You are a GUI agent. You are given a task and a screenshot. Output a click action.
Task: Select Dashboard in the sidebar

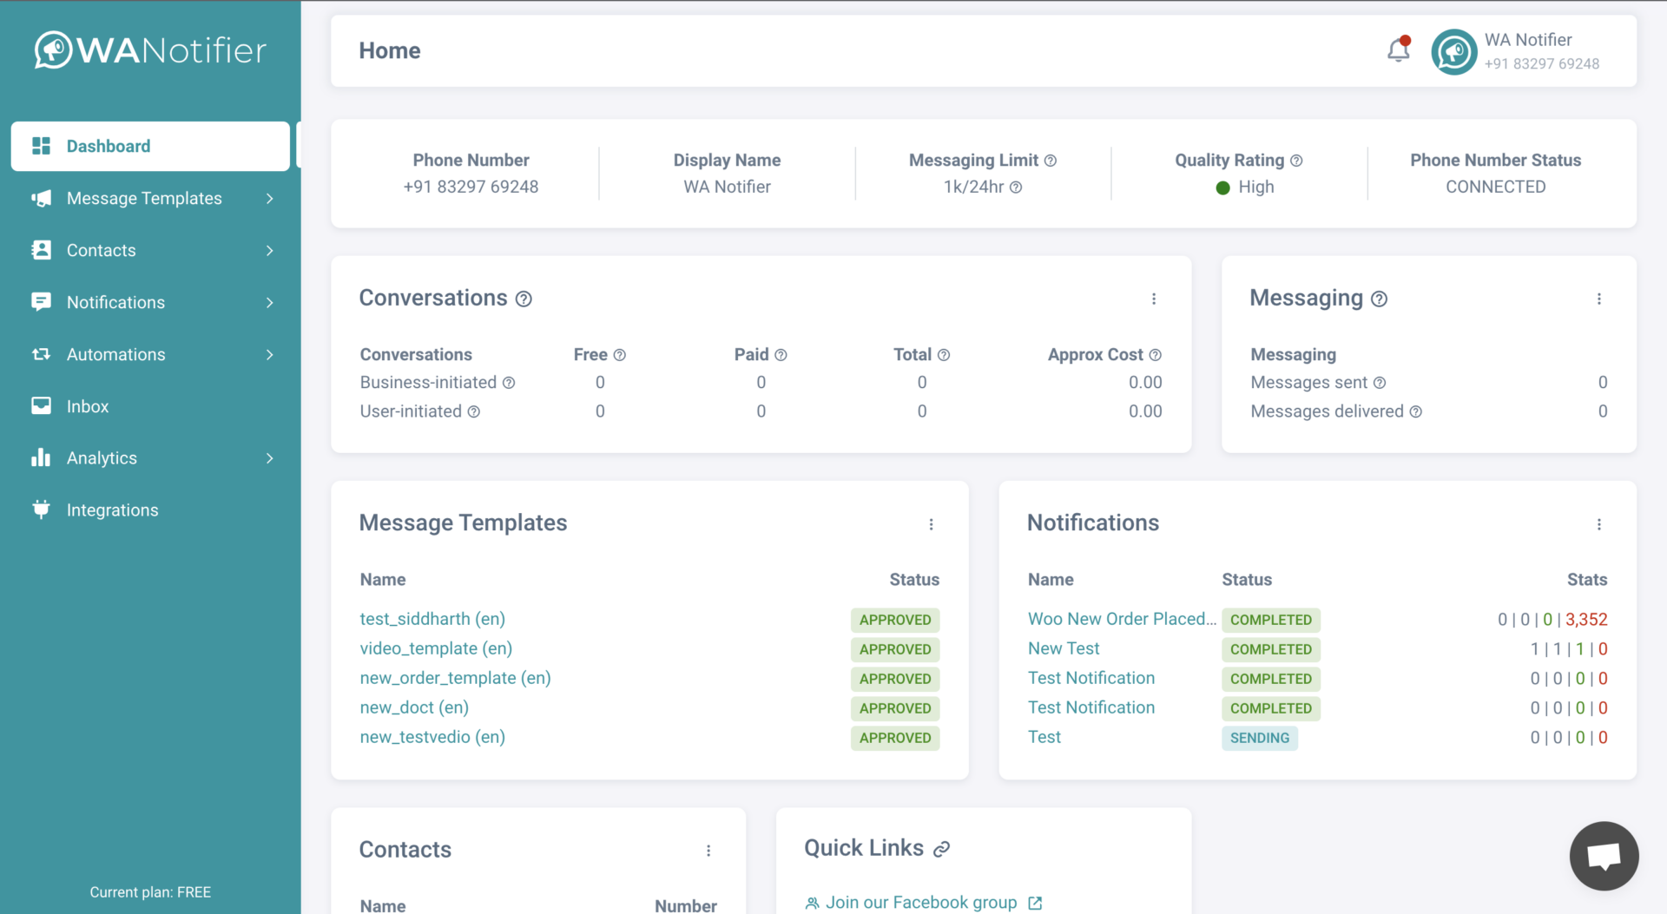(x=109, y=147)
